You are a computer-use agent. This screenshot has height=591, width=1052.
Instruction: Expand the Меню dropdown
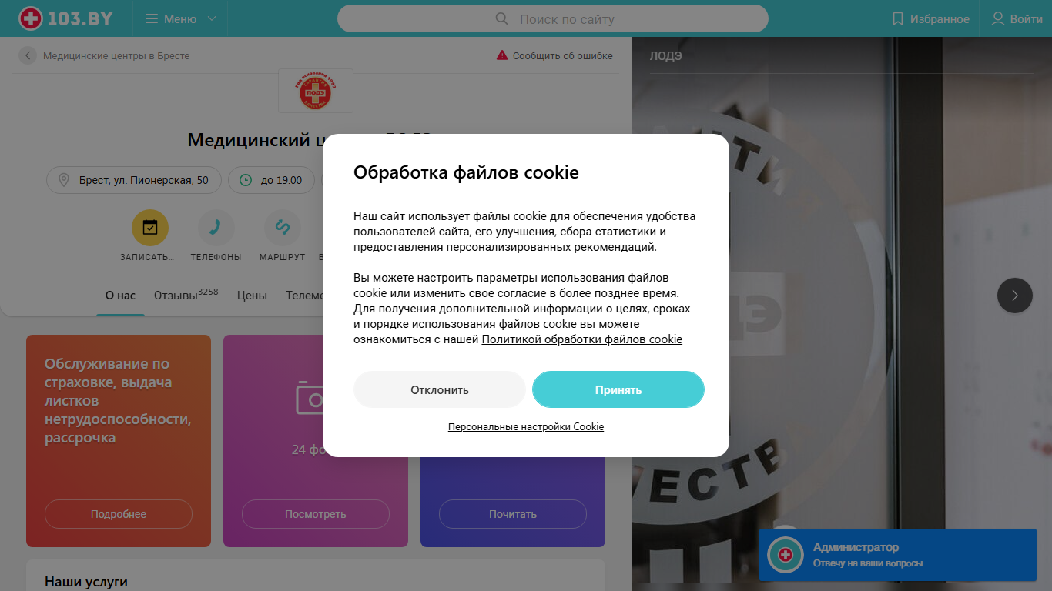[x=181, y=18]
